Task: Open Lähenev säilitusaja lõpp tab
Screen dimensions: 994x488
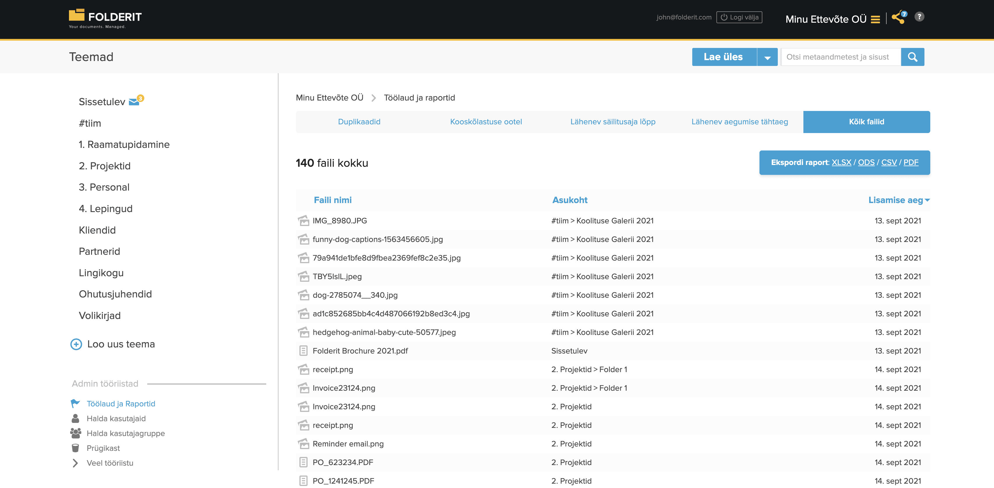Action: point(613,122)
